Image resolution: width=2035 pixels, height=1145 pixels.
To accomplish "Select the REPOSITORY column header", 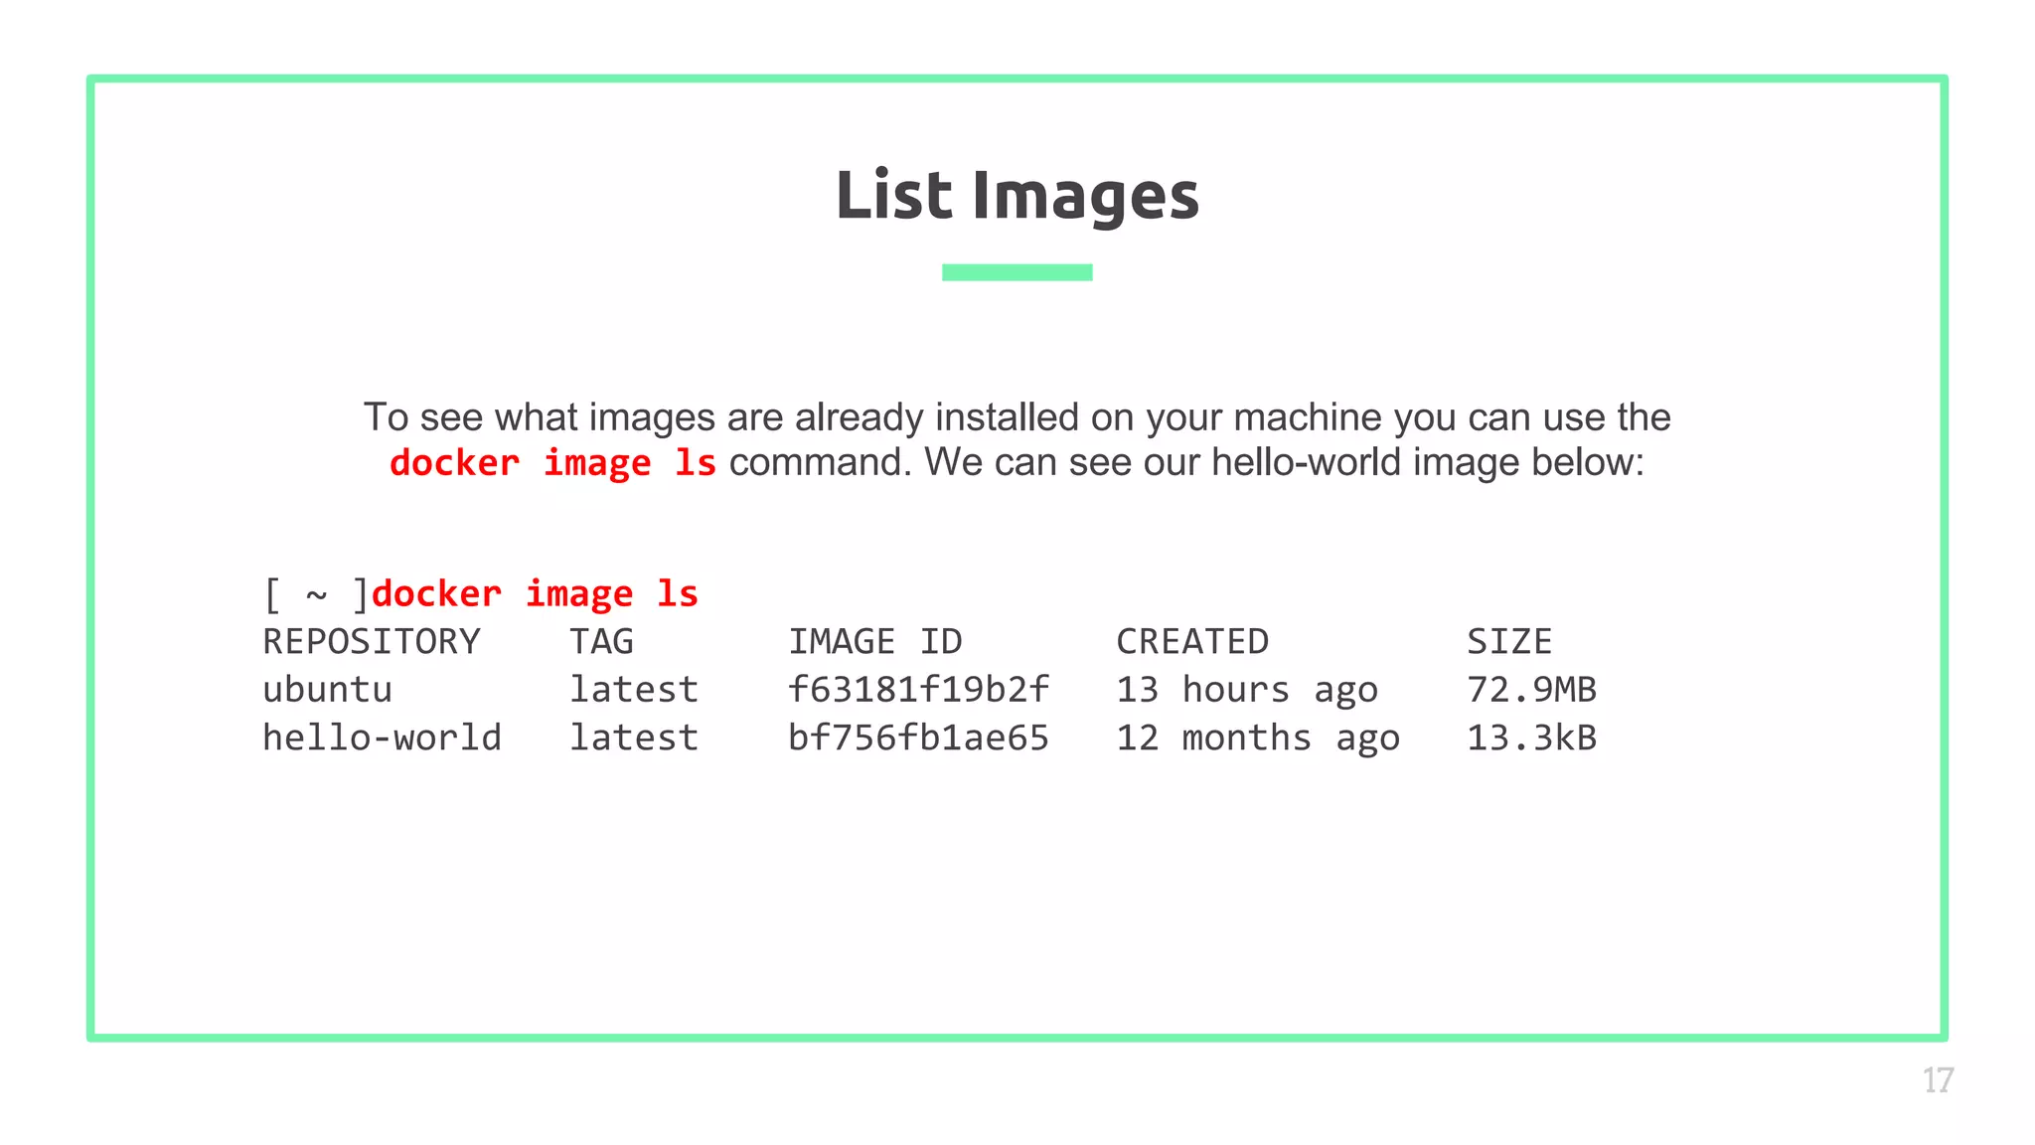I will (372, 642).
